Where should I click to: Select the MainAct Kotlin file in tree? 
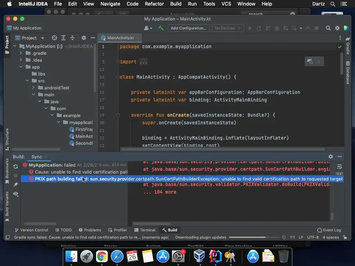(x=81, y=136)
